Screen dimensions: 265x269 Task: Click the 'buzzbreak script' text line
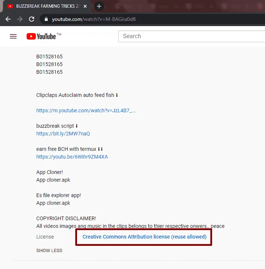point(57,126)
